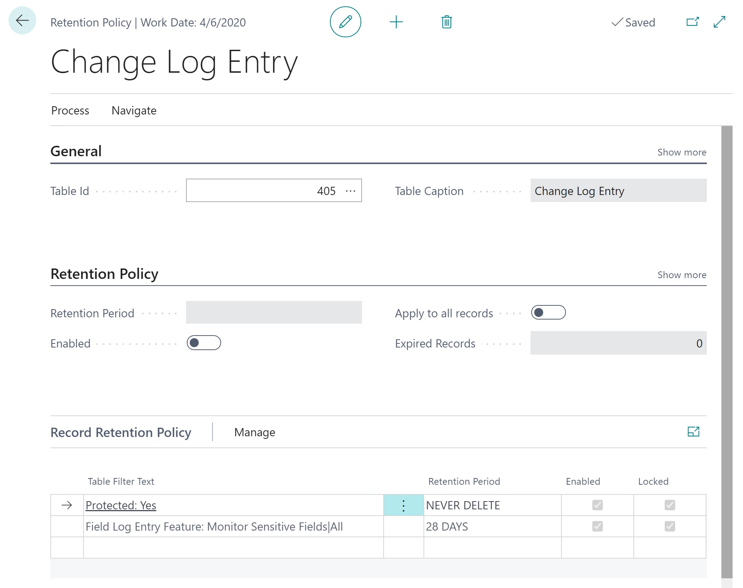The width and height of the screenshot is (743, 588).
Task: Open page in new window icon
Action: 692,22
